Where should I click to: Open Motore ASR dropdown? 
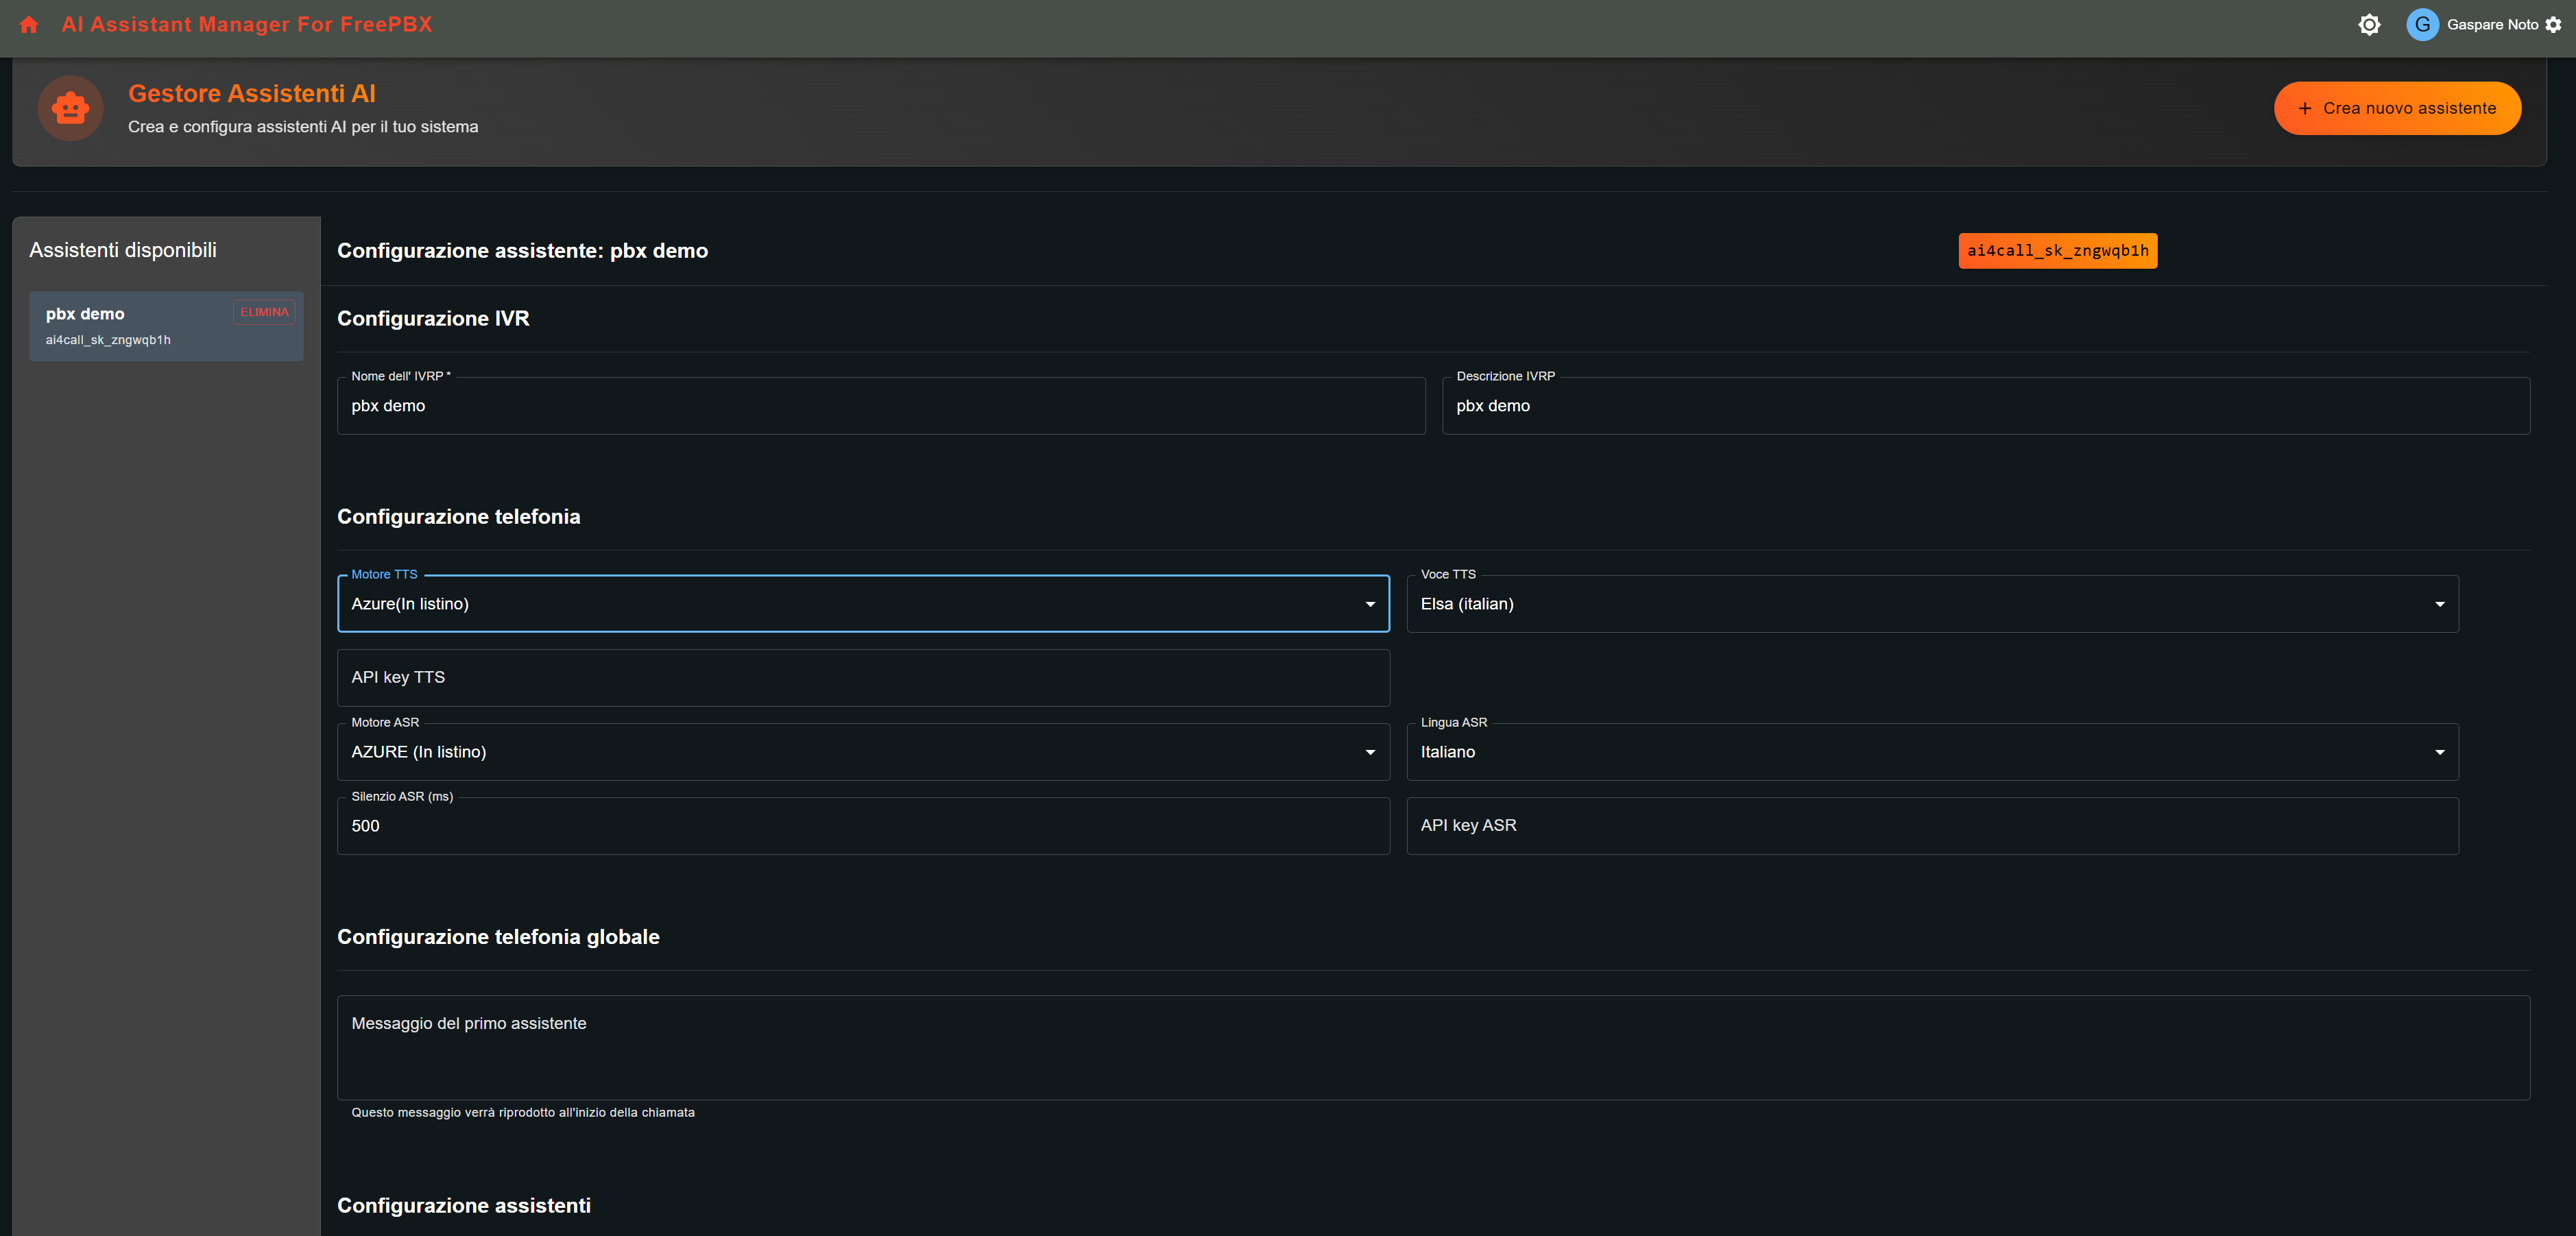[x=864, y=752]
